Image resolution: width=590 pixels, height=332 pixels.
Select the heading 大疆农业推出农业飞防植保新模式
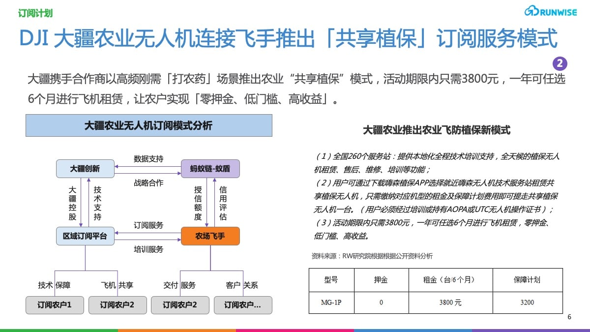click(437, 130)
